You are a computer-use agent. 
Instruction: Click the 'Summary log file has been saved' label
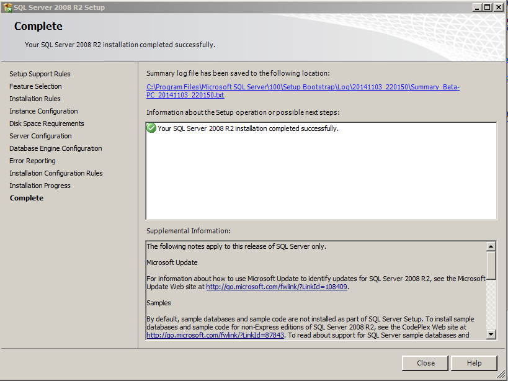click(x=238, y=73)
